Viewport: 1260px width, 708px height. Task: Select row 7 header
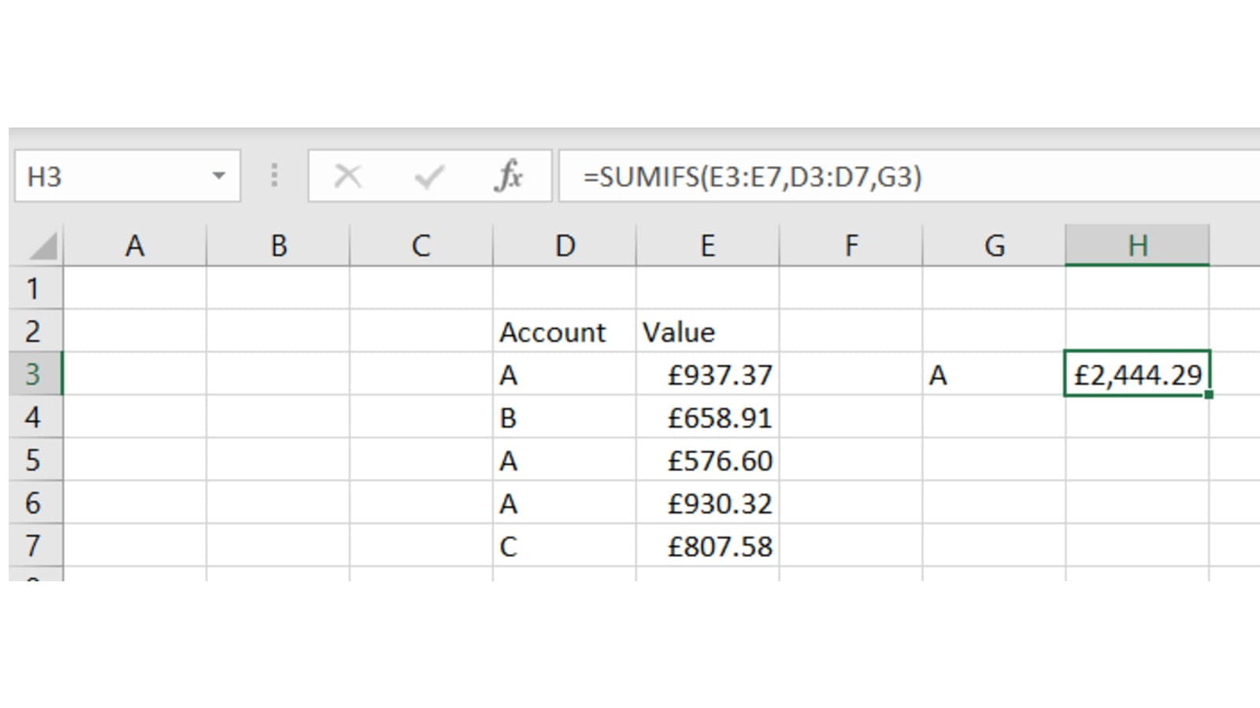pyautogui.click(x=33, y=545)
